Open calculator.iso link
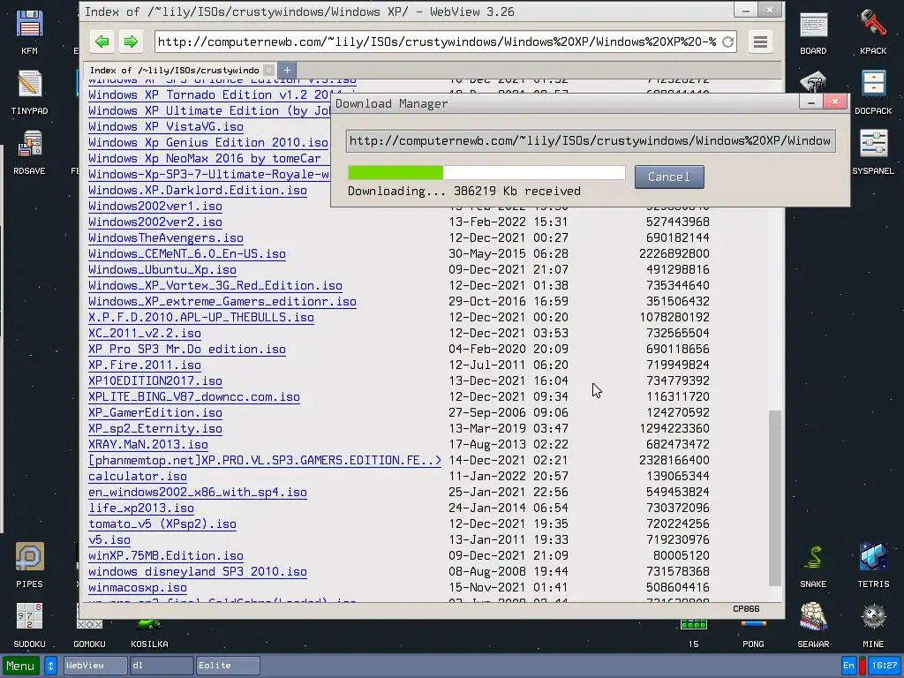 point(138,476)
